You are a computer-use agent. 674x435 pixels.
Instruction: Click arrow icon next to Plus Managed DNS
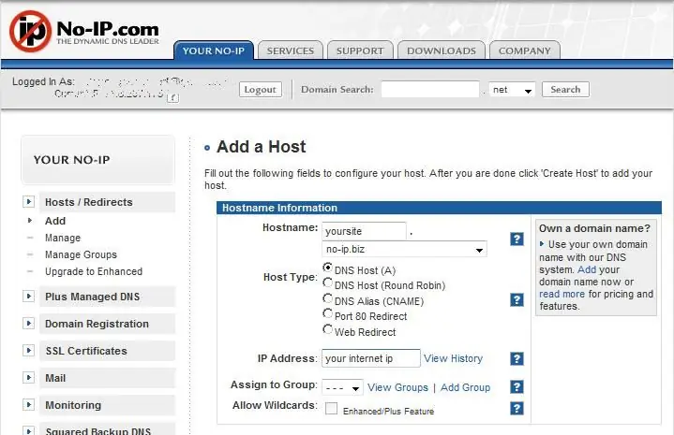[x=29, y=297]
